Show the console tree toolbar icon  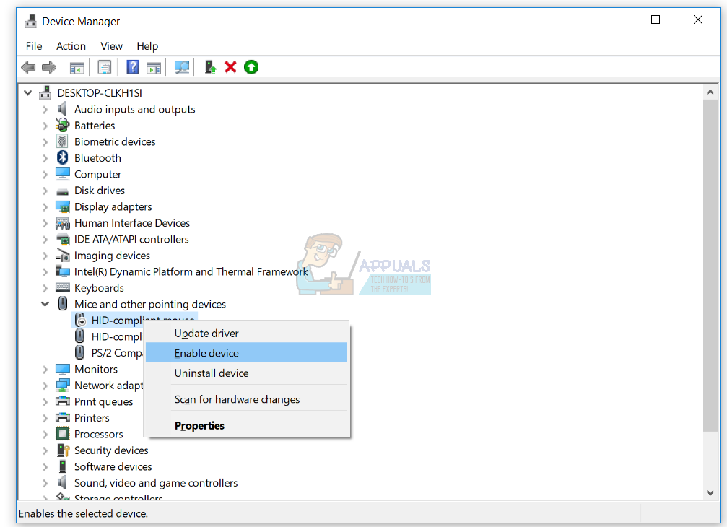tap(77, 66)
